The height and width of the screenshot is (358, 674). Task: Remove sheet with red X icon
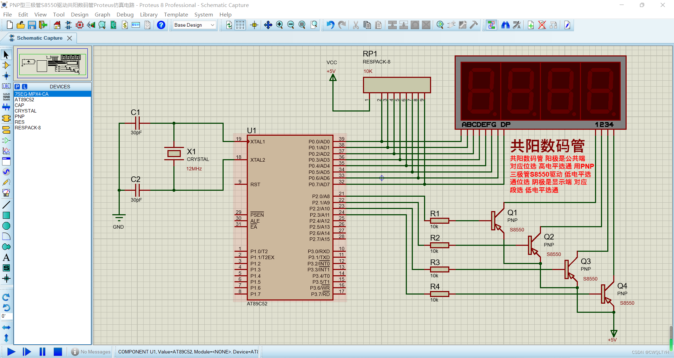(542, 25)
